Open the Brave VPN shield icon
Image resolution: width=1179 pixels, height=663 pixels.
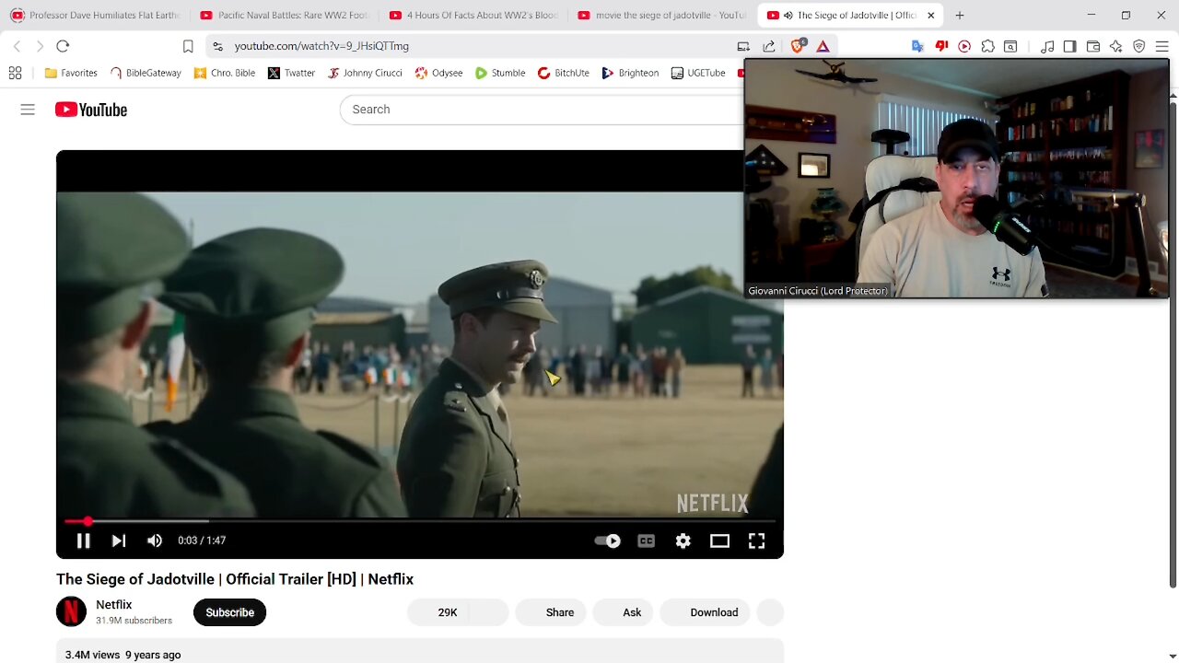tap(1139, 46)
